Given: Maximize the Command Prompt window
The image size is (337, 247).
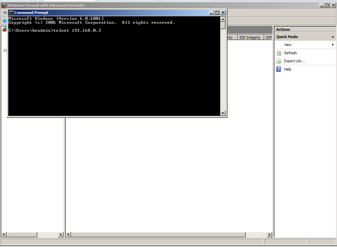Looking at the screenshot, I should (x=217, y=13).
